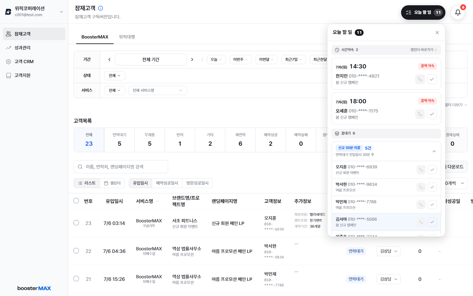Screen dimensions: 473x296
Task: Remove the 최근7일 quick filter x
Action: tap(301, 60)
